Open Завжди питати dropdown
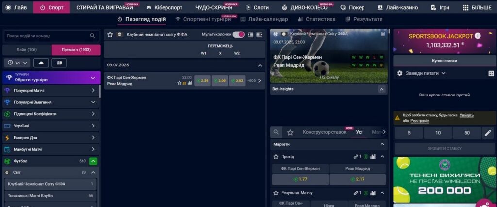 (425, 73)
